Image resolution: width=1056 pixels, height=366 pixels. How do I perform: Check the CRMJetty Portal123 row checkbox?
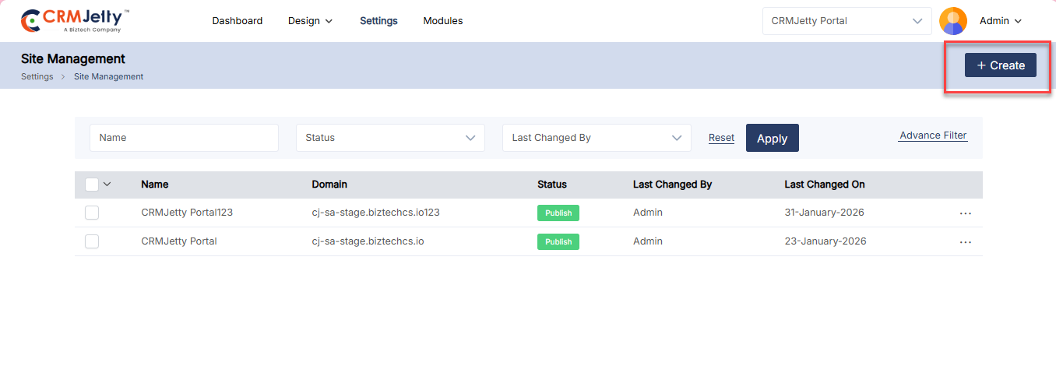click(x=92, y=213)
